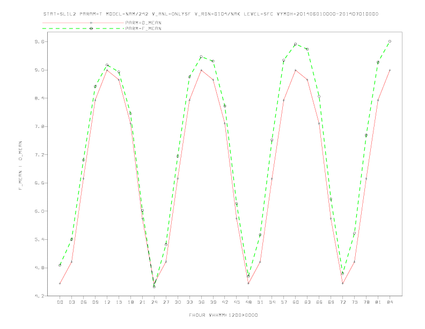Click x-axis tick label 72
Screen dimensions: 425x329
click(343, 302)
